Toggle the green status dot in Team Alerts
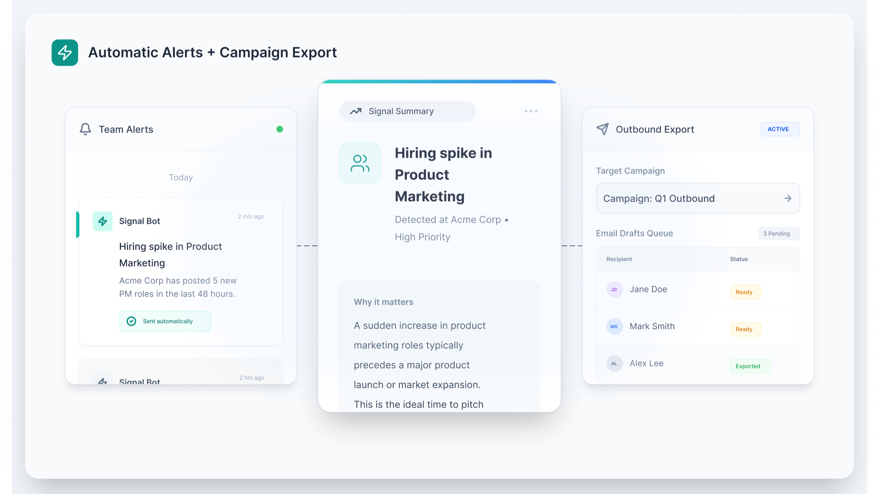The width and height of the screenshot is (879, 494). point(279,129)
